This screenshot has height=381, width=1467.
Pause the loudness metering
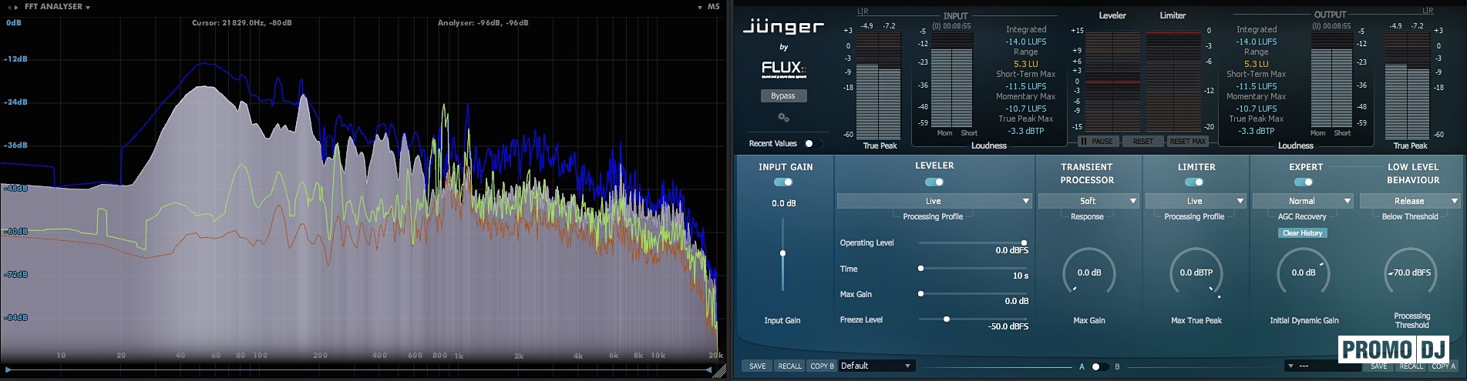pyautogui.click(x=1097, y=142)
